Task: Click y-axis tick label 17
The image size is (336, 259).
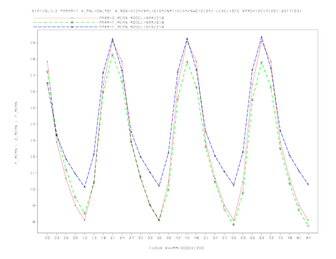Action: tap(33, 75)
